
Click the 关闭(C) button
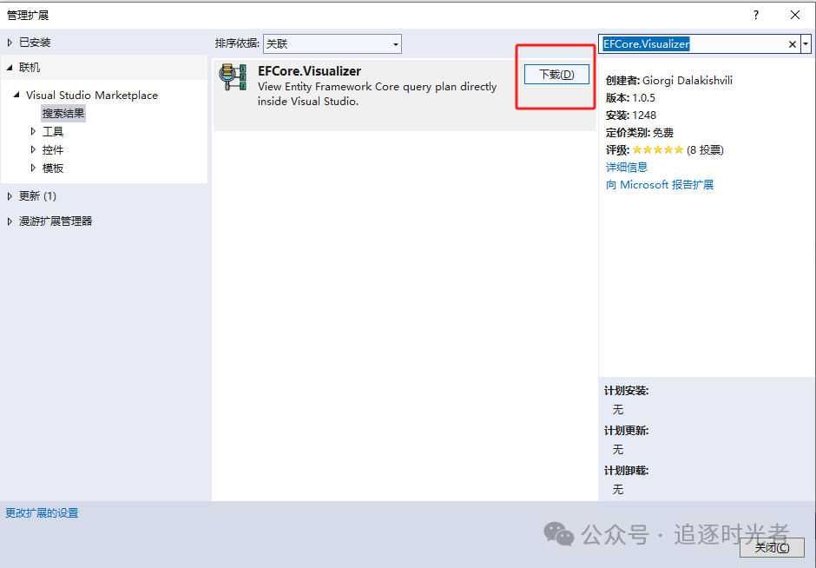click(x=772, y=548)
